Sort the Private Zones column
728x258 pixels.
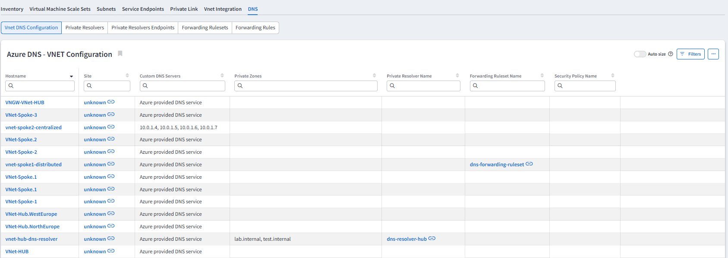pyautogui.click(x=374, y=76)
